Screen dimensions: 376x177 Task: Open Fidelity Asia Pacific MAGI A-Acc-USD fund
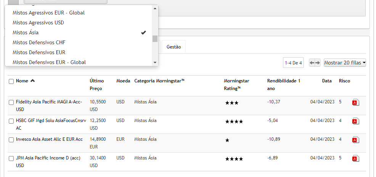[x=49, y=106]
